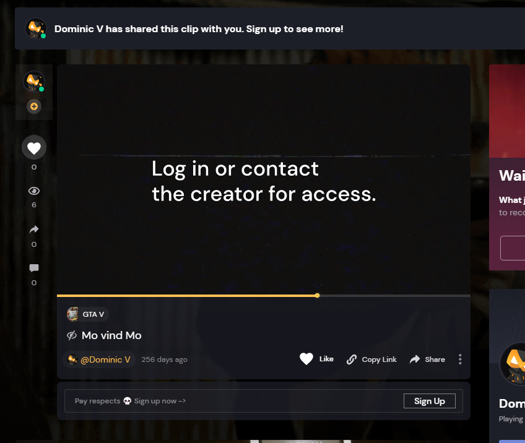
Task: Open comments via the speech bubble icon
Action: click(34, 268)
